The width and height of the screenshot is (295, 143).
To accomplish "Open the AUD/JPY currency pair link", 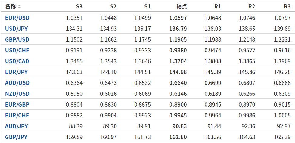I will pos(16,126).
